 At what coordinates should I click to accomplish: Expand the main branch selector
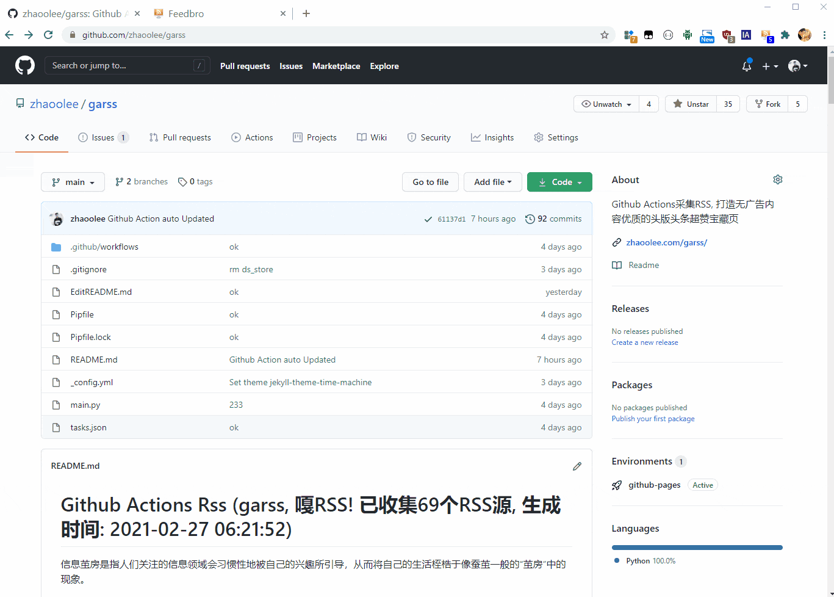[x=73, y=182]
